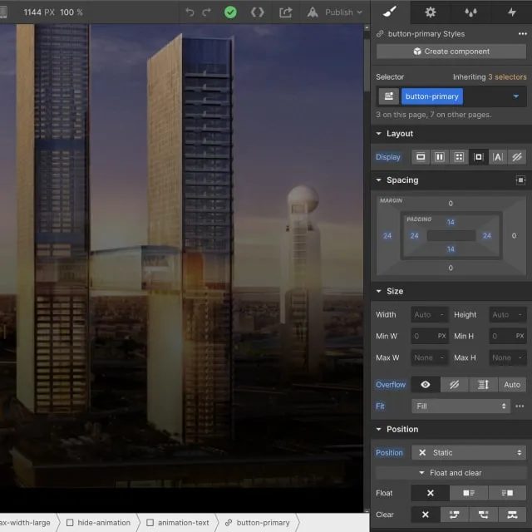
Task: Select hide-animation breadcrumb
Action: [x=99, y=523]
